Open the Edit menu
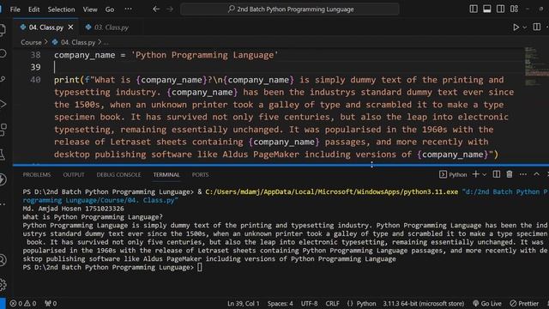This screenshot has height=309, width=549. (34, 9)
